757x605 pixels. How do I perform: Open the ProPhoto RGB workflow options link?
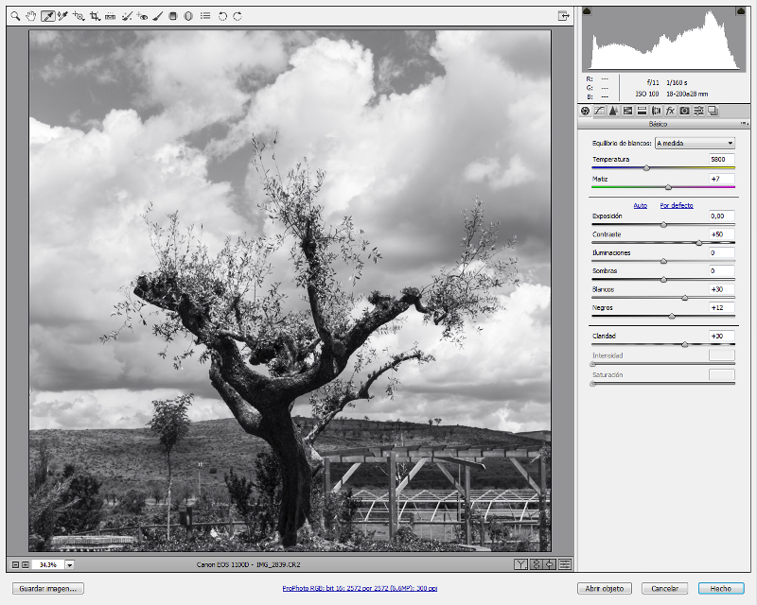(x=360, y=589)
